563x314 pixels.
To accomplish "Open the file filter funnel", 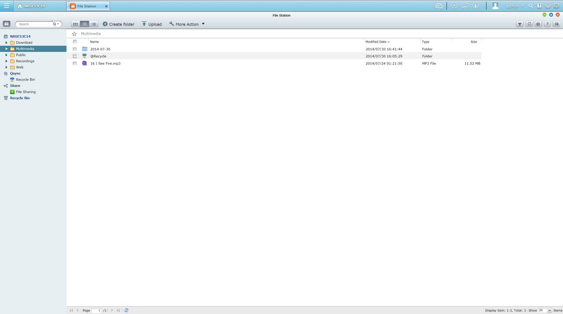I will (x=520, y=24).
